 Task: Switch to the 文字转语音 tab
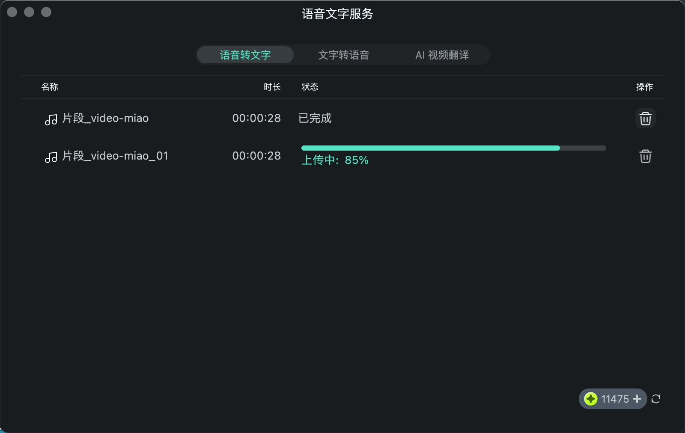coord(344,55)
